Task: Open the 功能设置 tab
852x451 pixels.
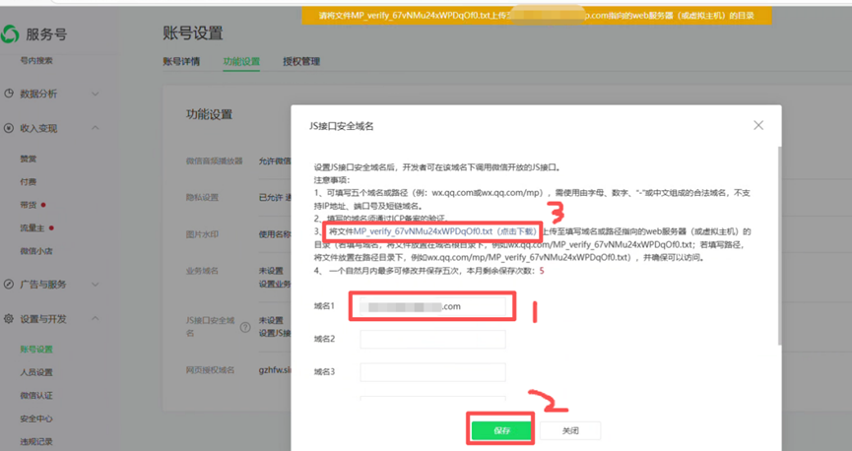Action: point(241,62)
